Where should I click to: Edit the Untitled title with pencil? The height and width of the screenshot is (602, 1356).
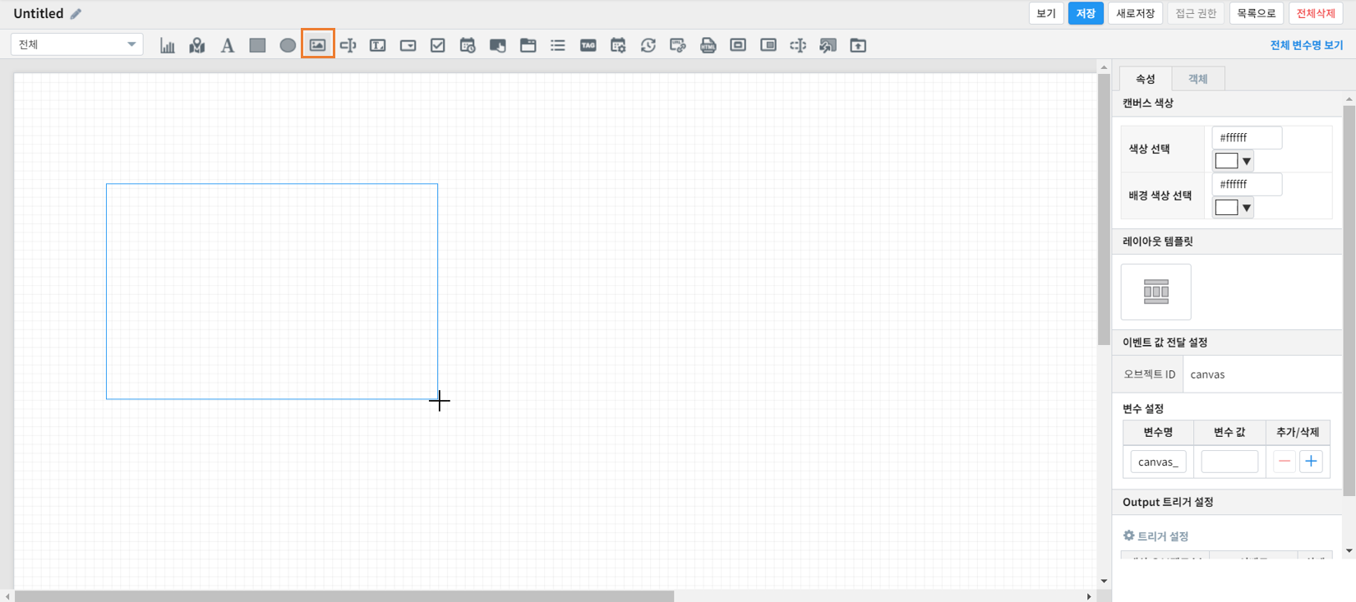pos(76,13)
